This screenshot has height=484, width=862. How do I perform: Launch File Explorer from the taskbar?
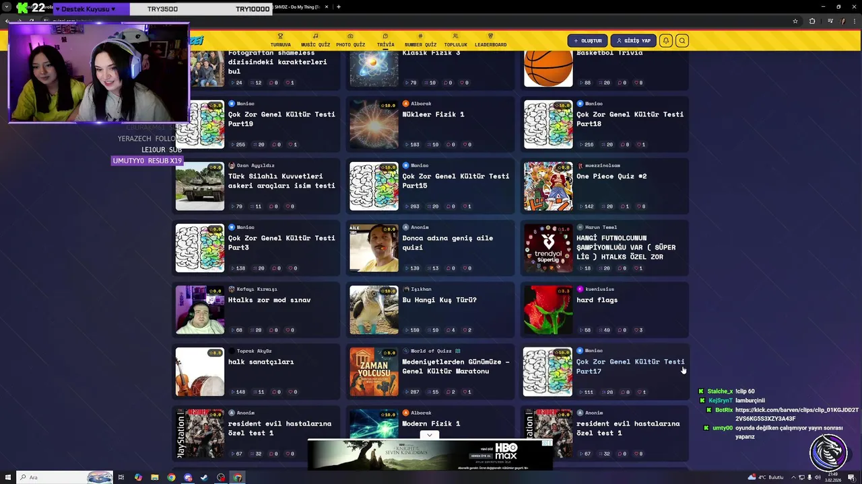tap(154, 477)
